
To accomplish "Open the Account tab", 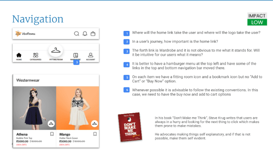I will 90,56.
